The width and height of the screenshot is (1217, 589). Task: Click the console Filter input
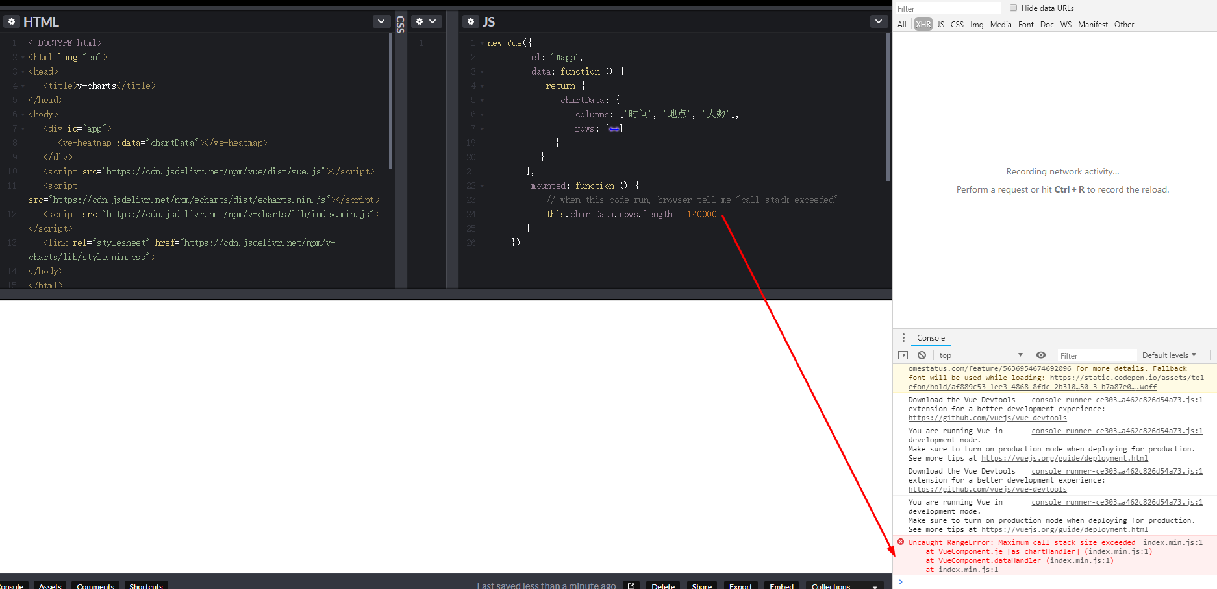(x=1098, y=355)
